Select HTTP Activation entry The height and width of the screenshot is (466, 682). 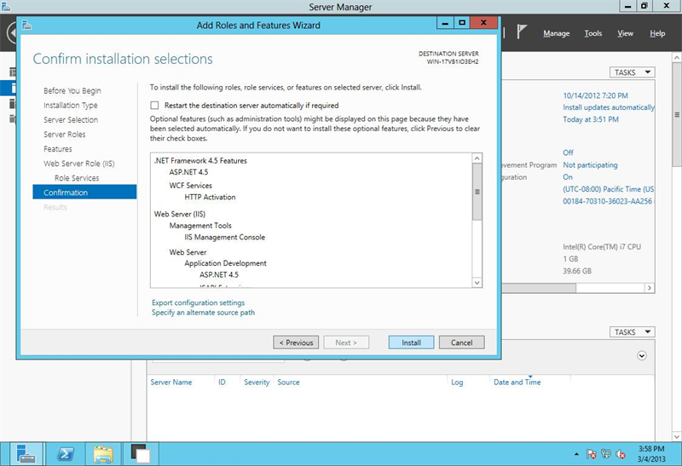point(210,198)
